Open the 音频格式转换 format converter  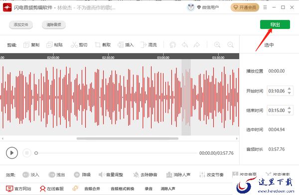pos(123,189)
